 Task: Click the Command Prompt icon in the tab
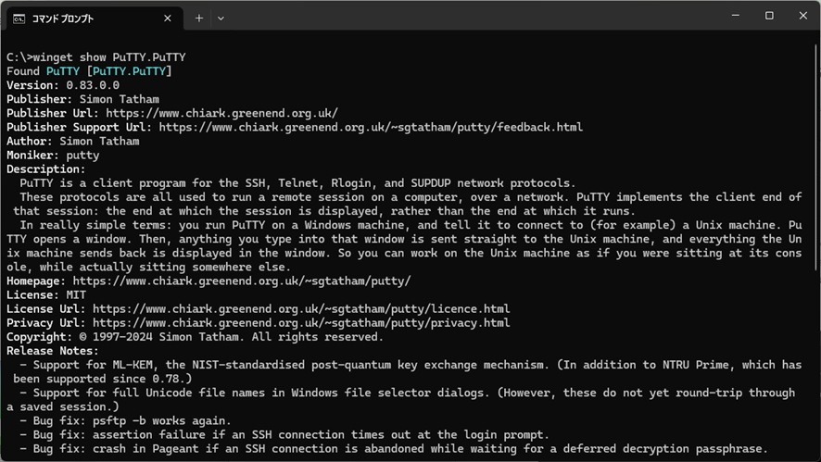[19, 18]
